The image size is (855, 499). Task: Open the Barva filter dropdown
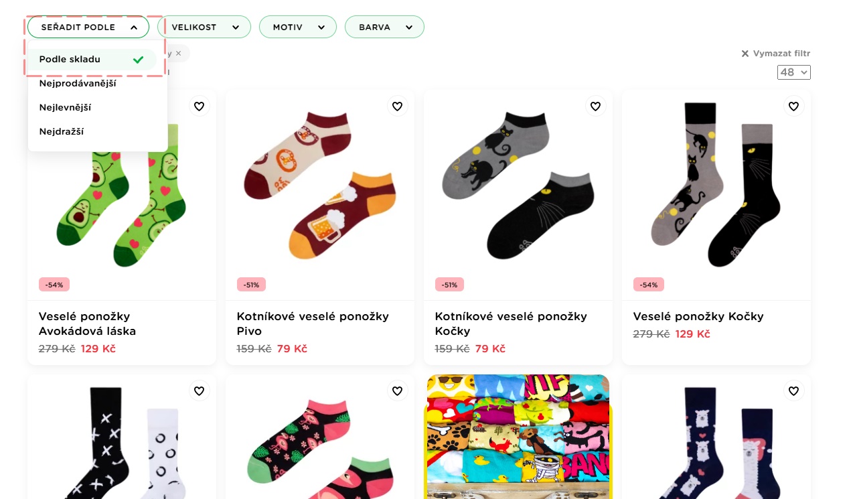pyautogui.click(x=384, y=27)
